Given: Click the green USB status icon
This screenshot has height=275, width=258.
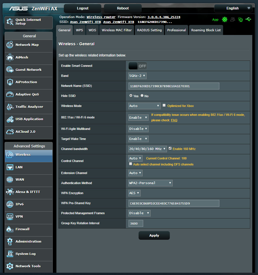Looking at the screenshot, I should (248, 19).
